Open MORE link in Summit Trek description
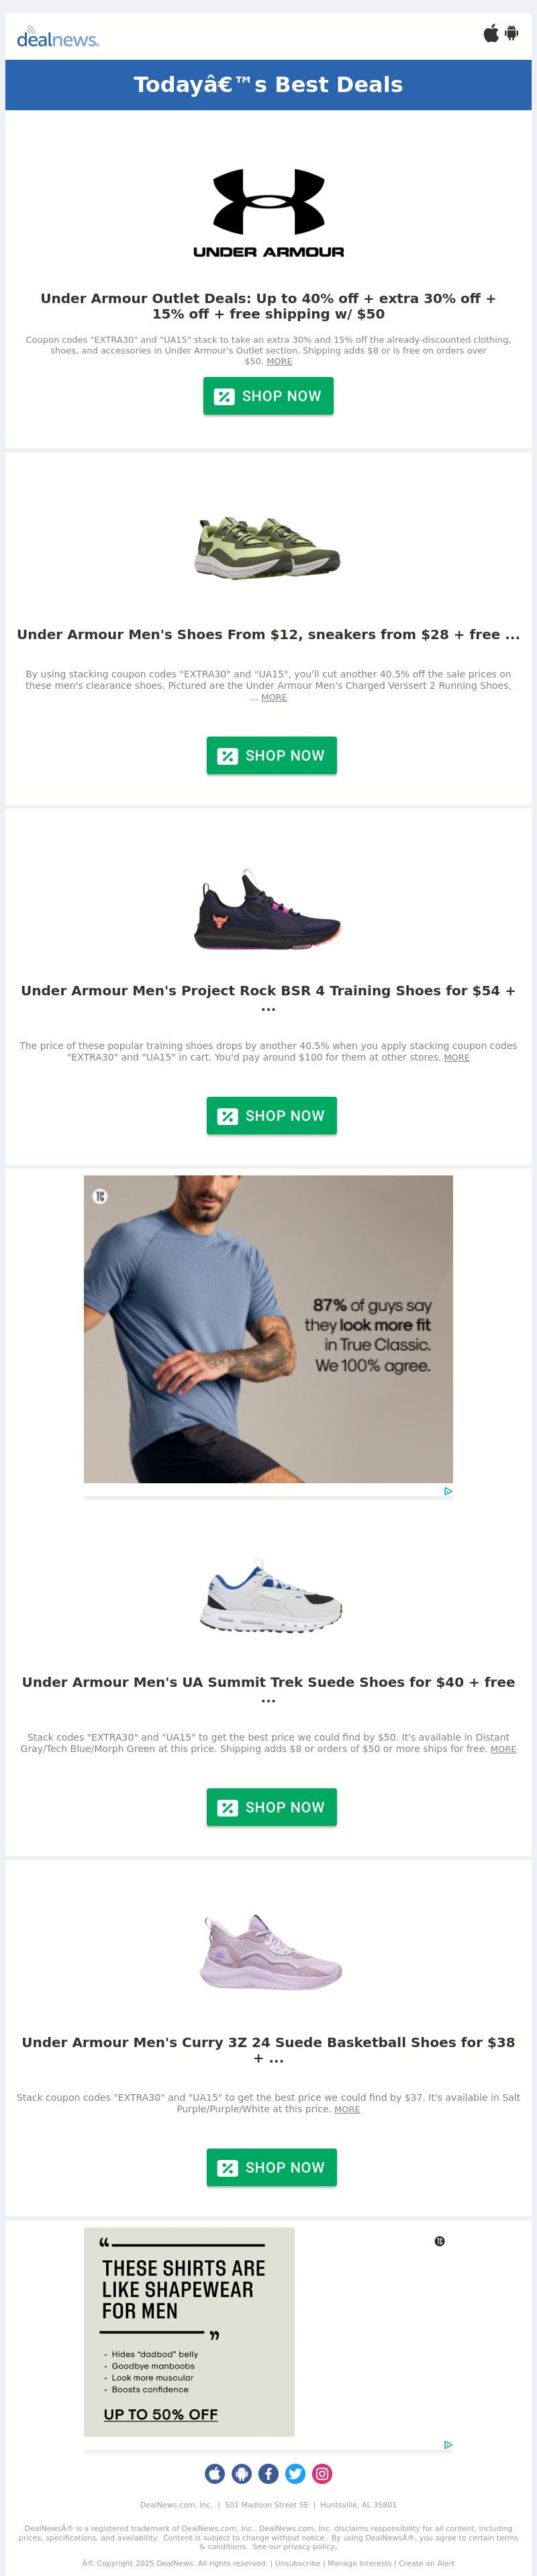Image resolution: width=537 pixels, height=2576 pixels. 503,1748
